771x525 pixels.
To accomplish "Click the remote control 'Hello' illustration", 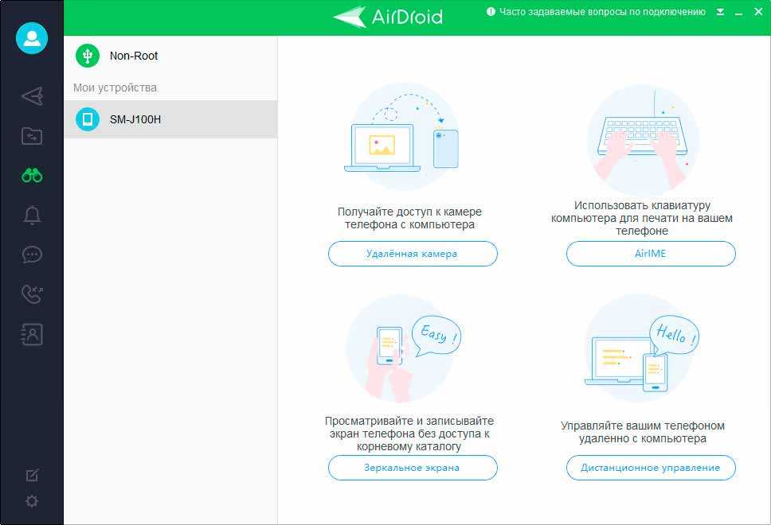I will [642, 348].
